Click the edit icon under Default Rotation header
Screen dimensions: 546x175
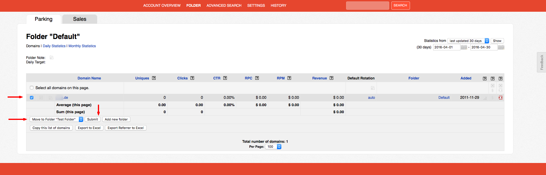pyautogui.click(x=372, y=88)
